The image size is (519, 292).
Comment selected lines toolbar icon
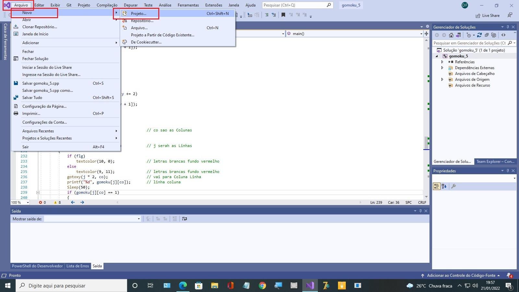[x=267, y=15]
